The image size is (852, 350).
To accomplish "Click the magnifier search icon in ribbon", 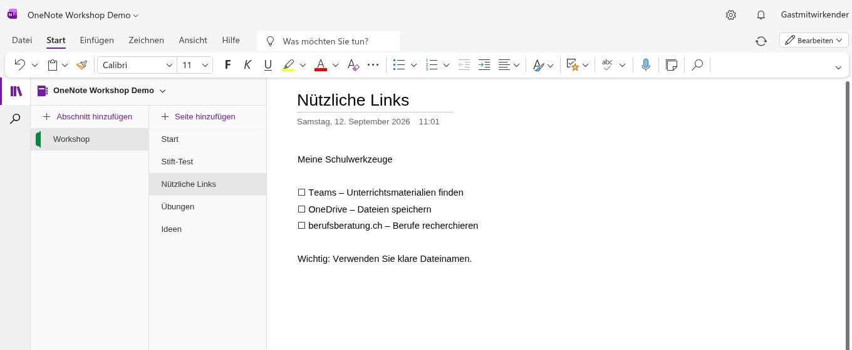I will (x=697, y=65).
